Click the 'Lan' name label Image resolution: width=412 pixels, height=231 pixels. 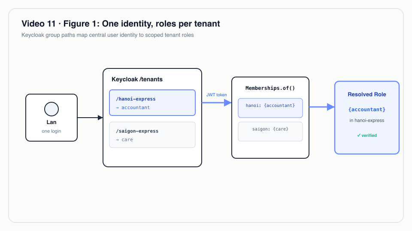click(51, 122)
